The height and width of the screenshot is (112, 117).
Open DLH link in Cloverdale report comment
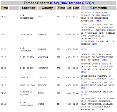[x=101, y=110]
